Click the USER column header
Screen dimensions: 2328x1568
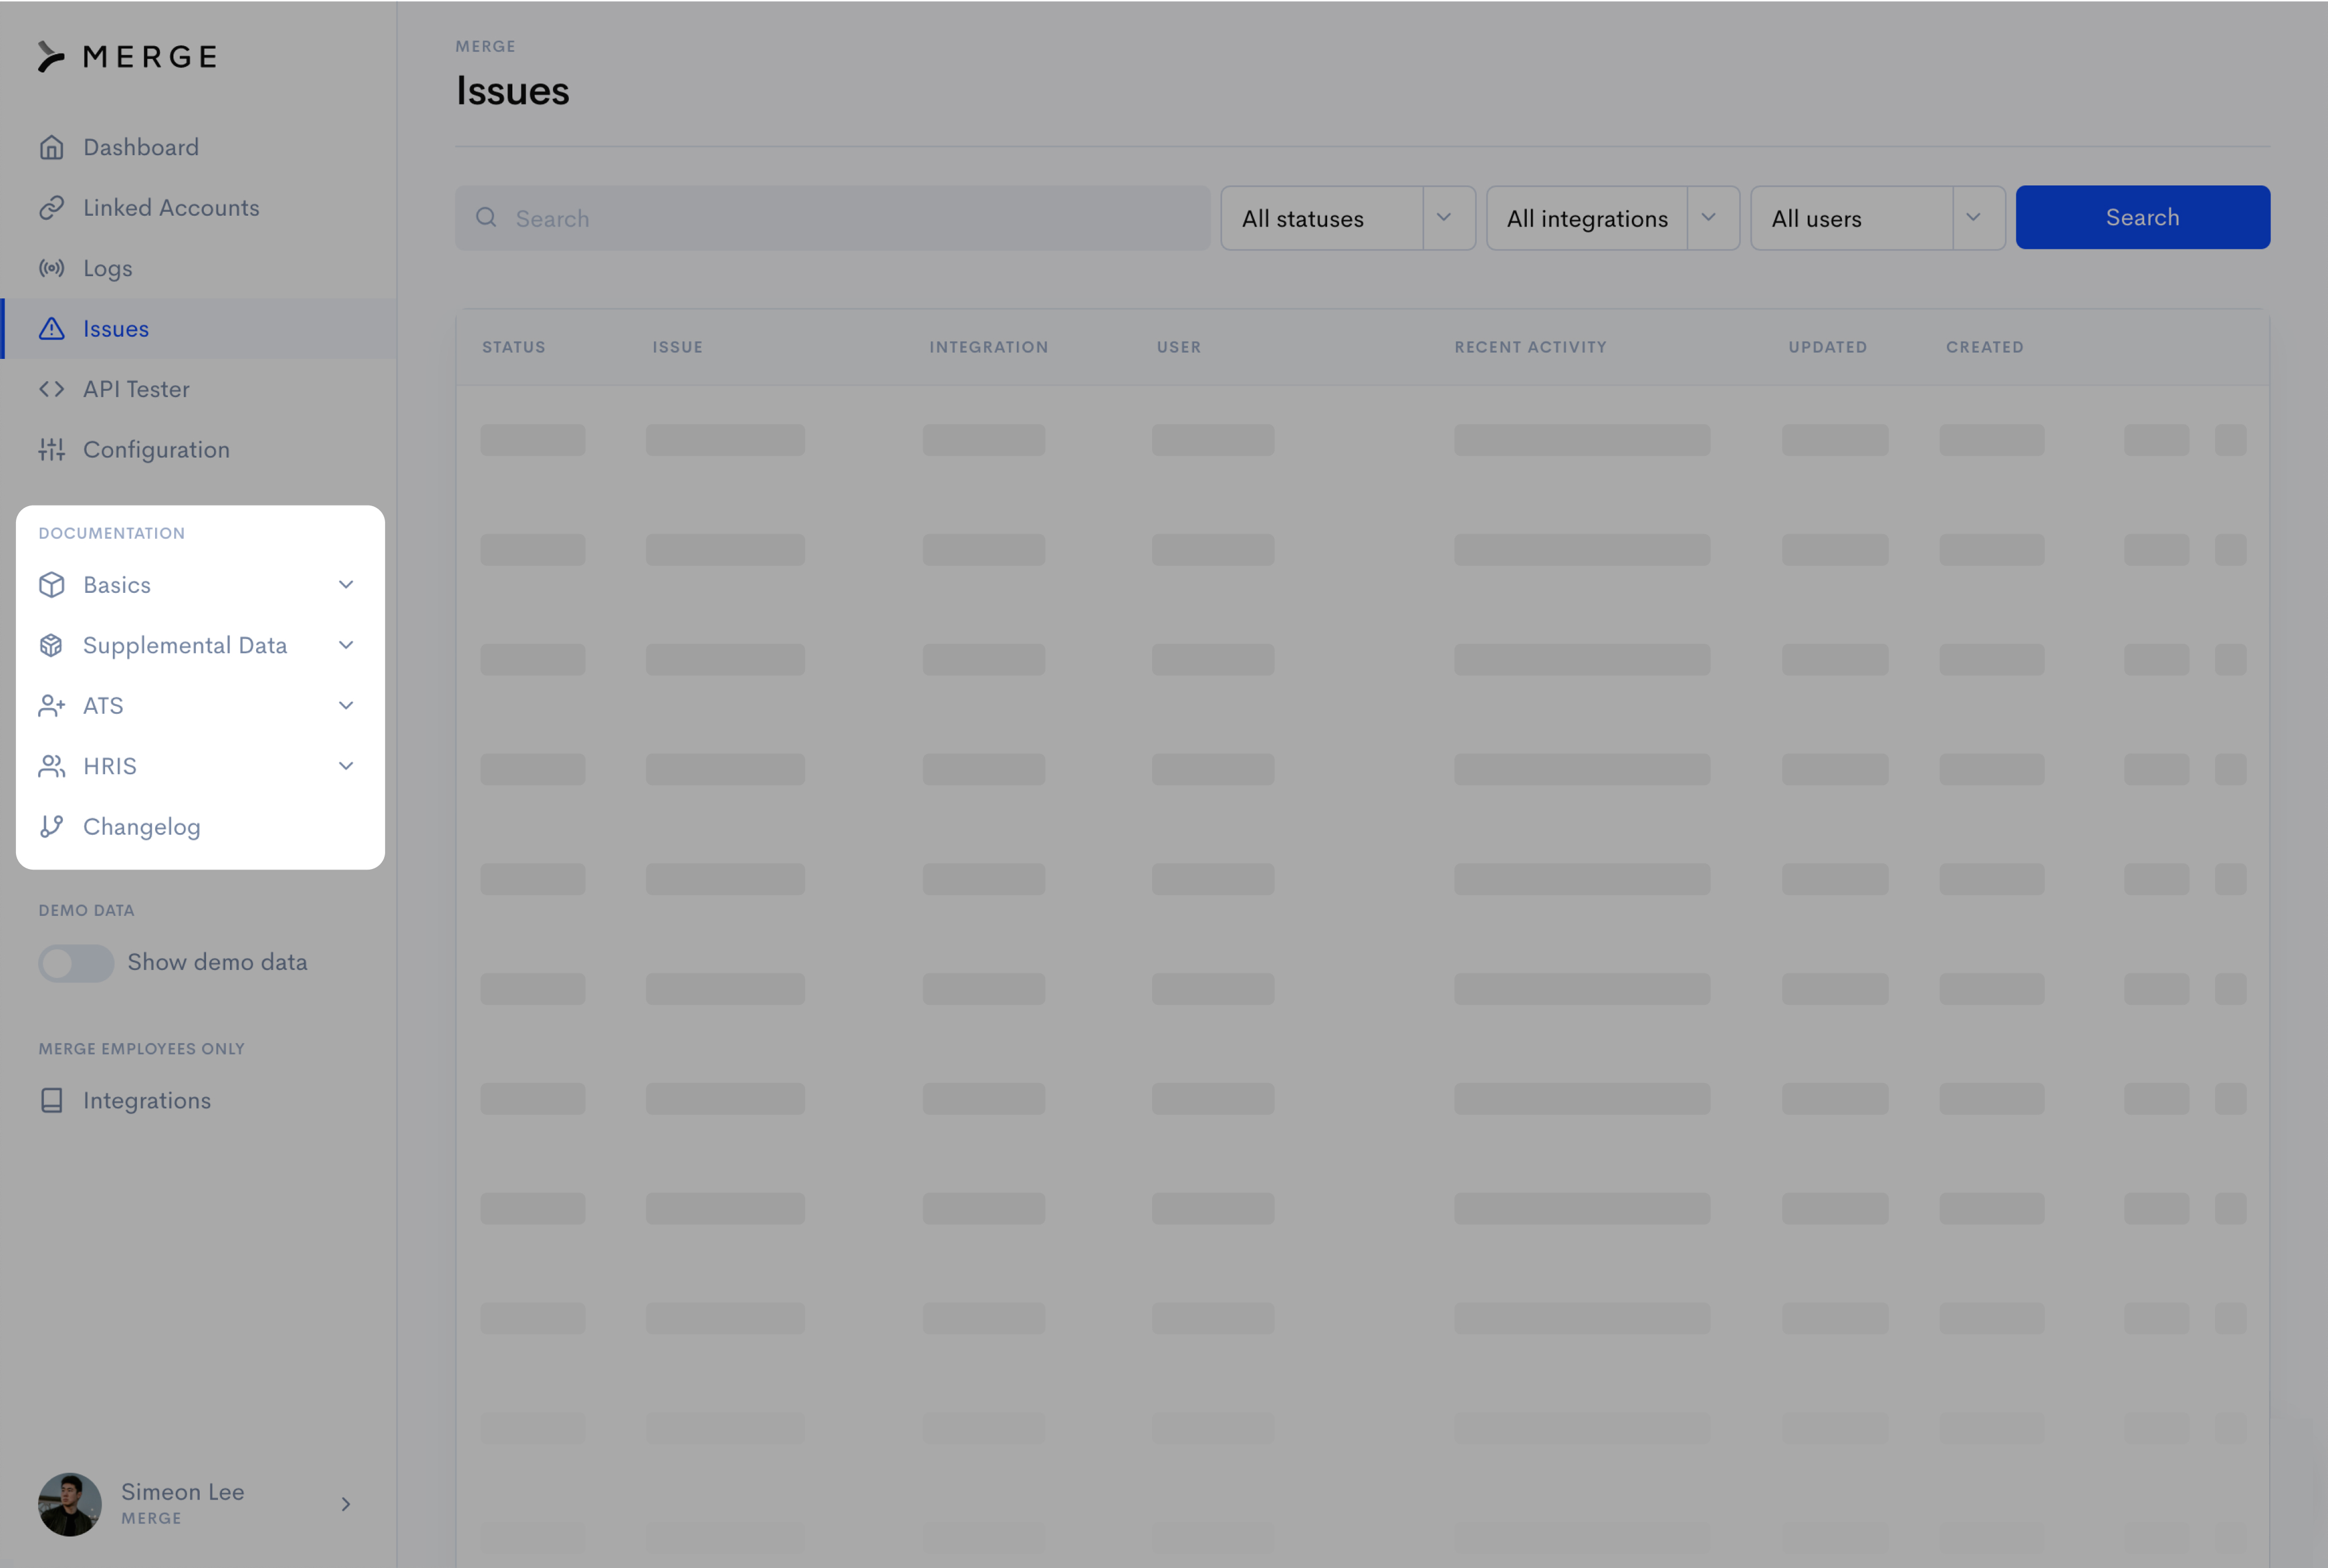(x=1179, y=347)
